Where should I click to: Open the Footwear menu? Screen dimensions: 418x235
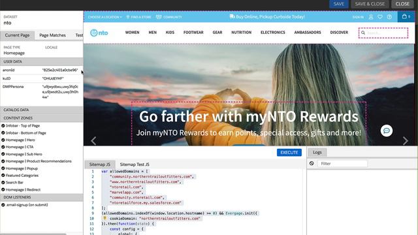click(193, 32)
